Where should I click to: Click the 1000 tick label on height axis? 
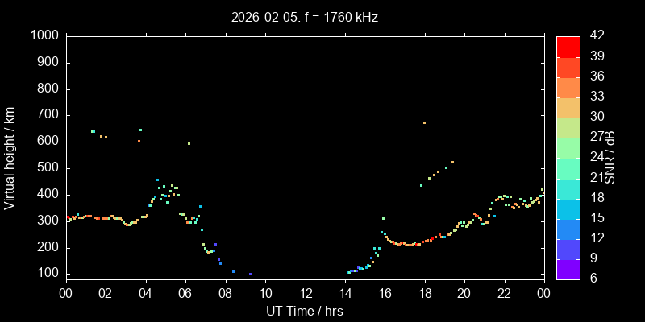[x=44, y=36]
